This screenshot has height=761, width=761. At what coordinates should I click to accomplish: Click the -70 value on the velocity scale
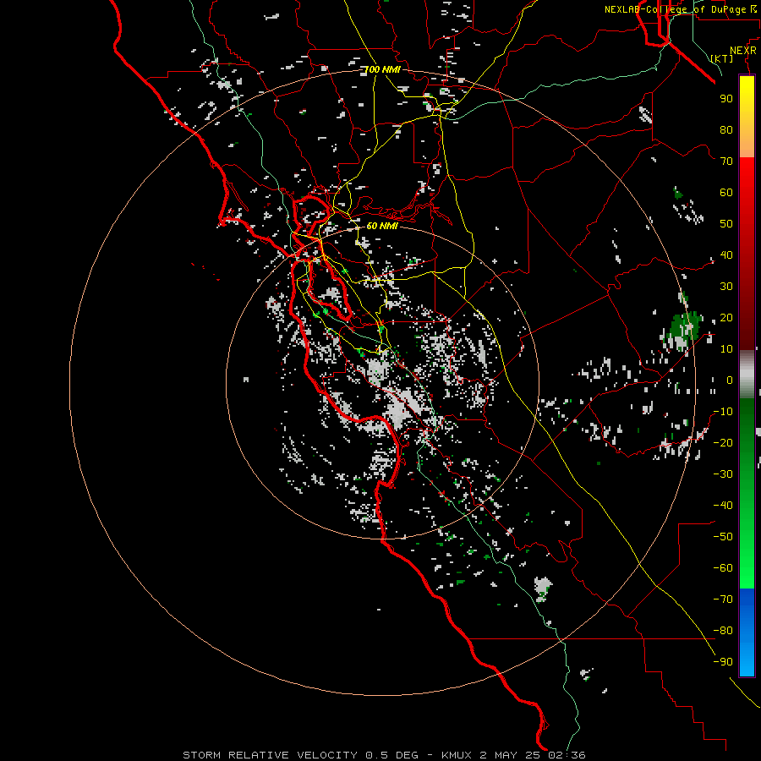click(x=723, y=599)
